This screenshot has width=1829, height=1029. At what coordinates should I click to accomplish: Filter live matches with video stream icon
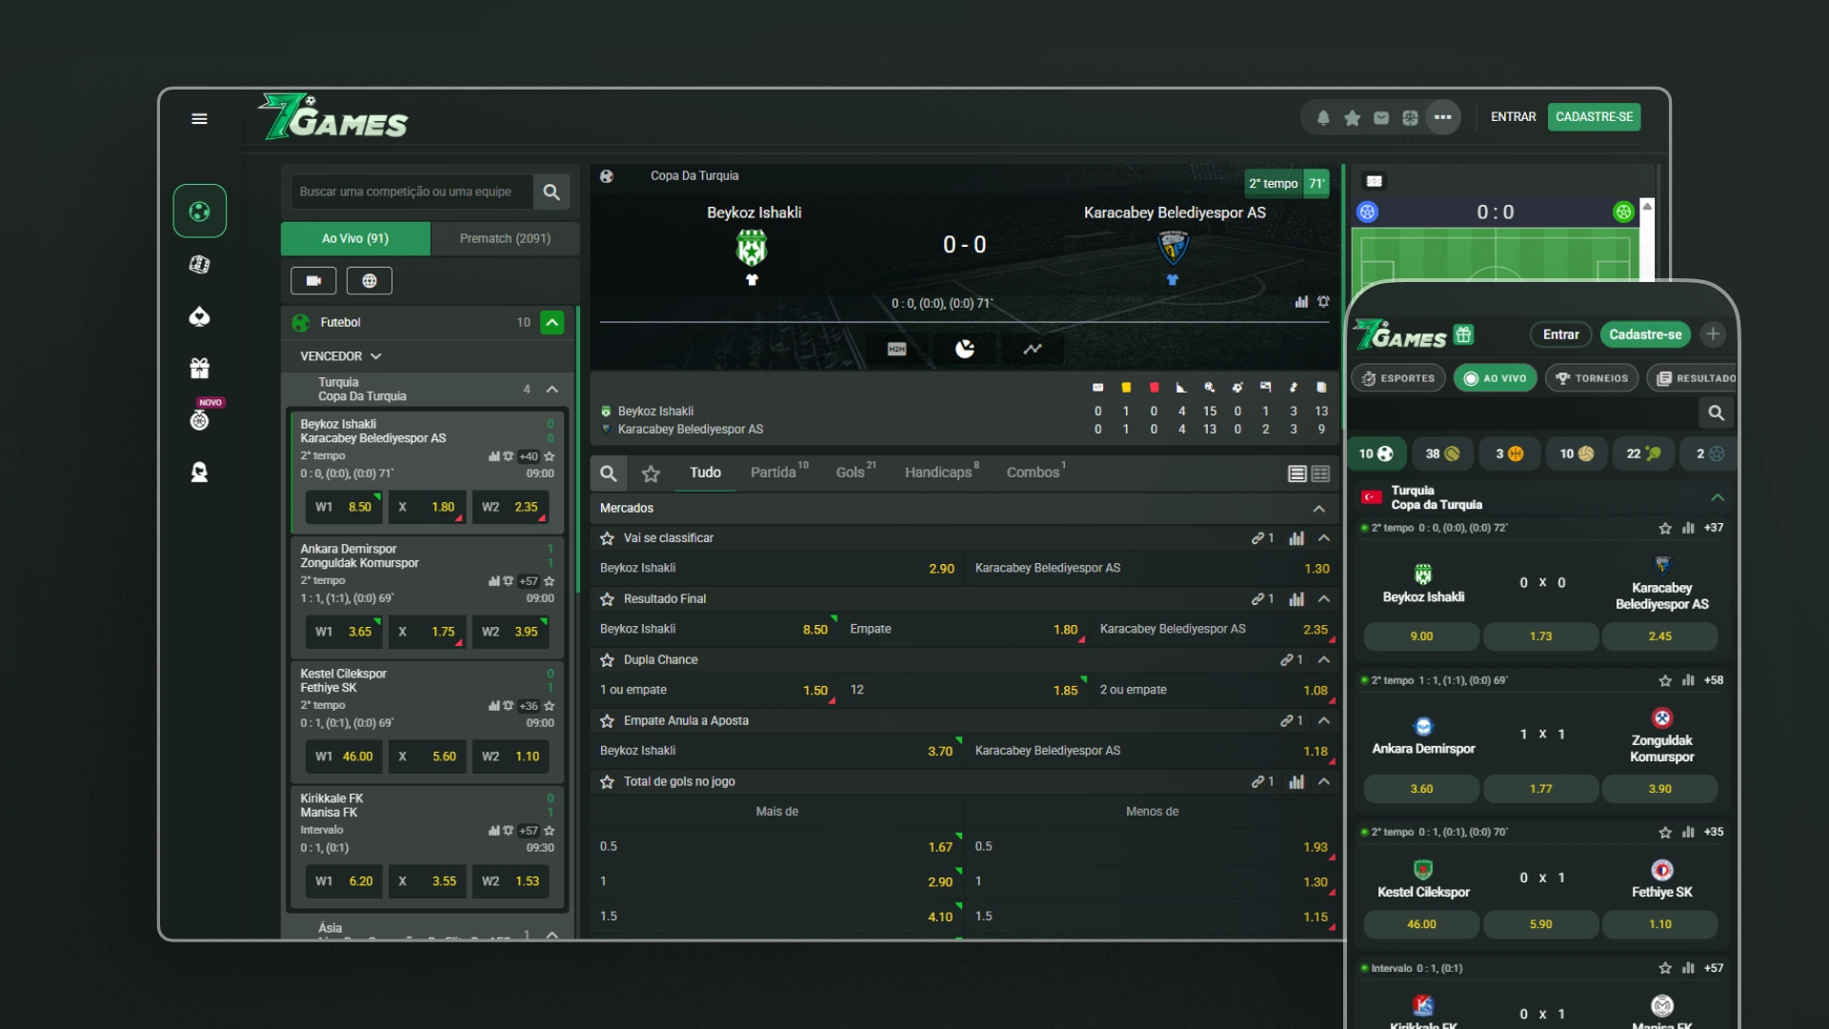[313, 281]
